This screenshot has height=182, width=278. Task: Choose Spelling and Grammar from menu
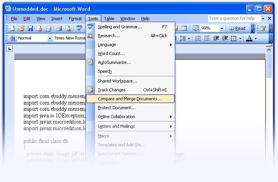[x=131, y=27]
